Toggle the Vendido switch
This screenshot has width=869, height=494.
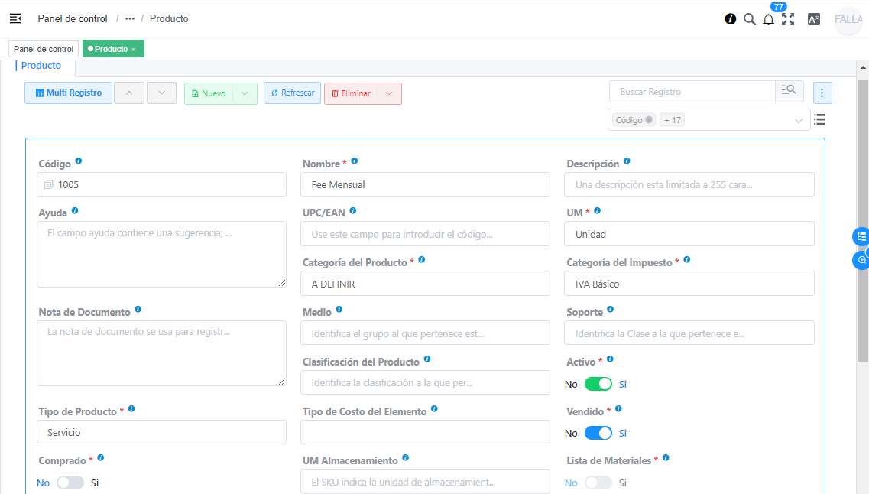pyautogui.click(x=598, y=433)
